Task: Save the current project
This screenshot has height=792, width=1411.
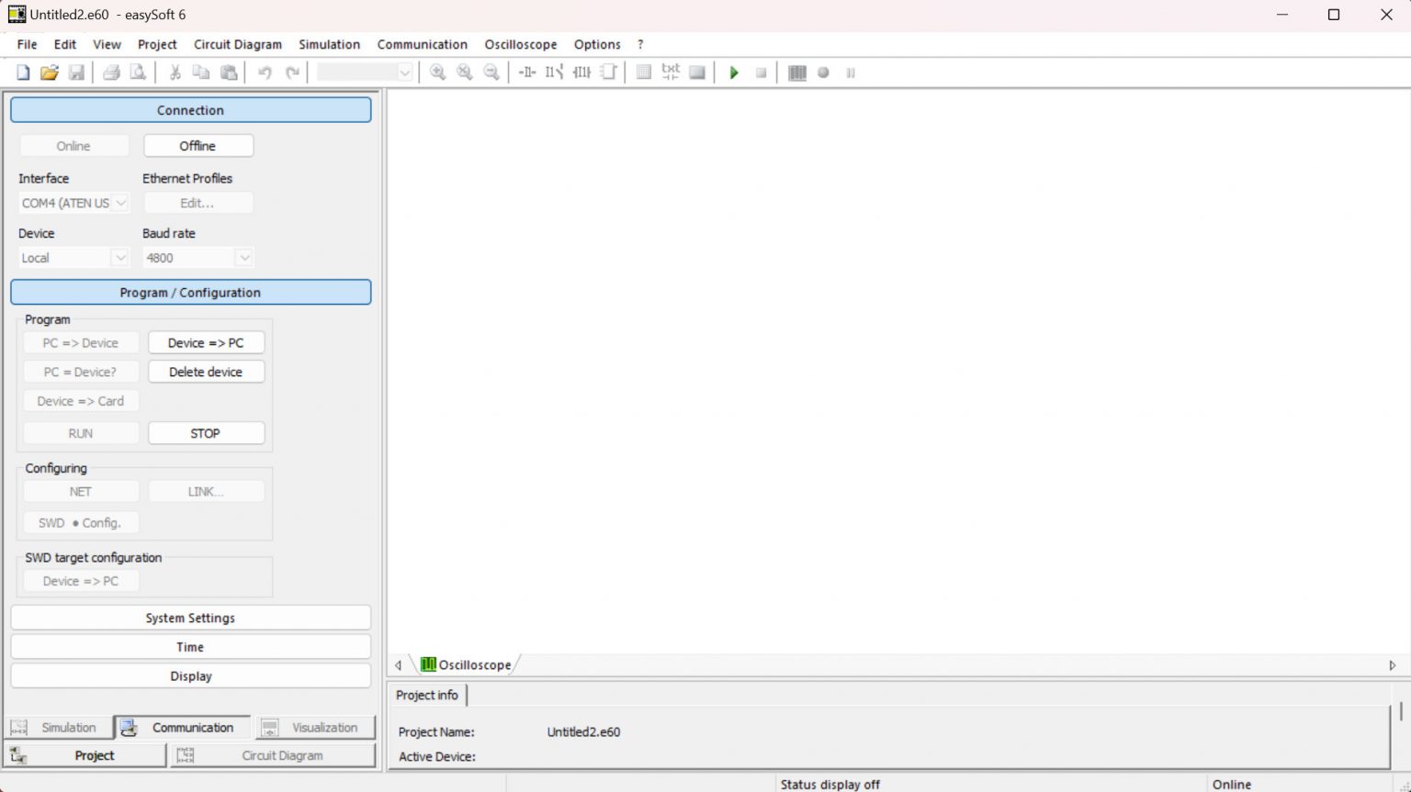Action: (77, 73)
